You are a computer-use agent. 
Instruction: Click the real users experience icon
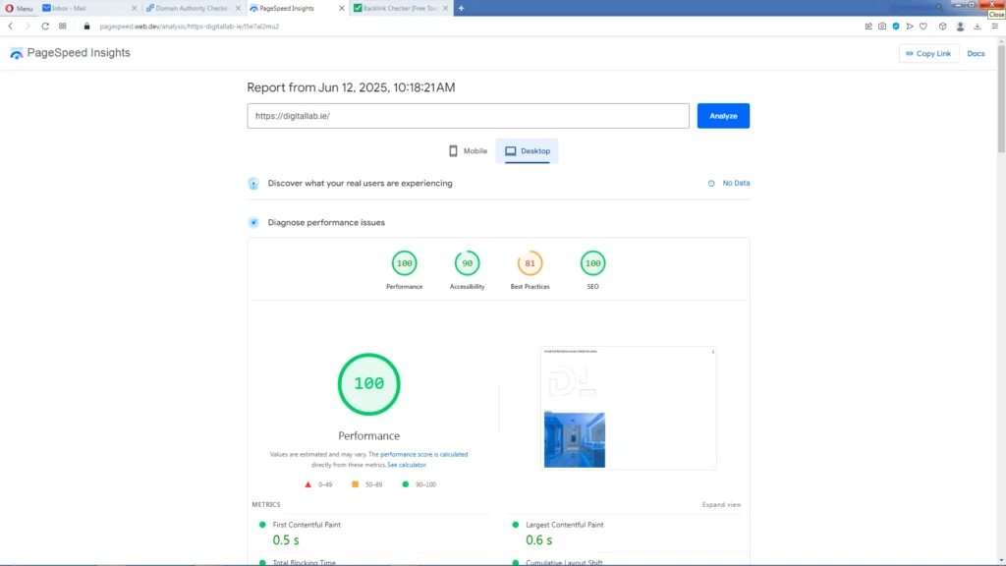[253, 184]
